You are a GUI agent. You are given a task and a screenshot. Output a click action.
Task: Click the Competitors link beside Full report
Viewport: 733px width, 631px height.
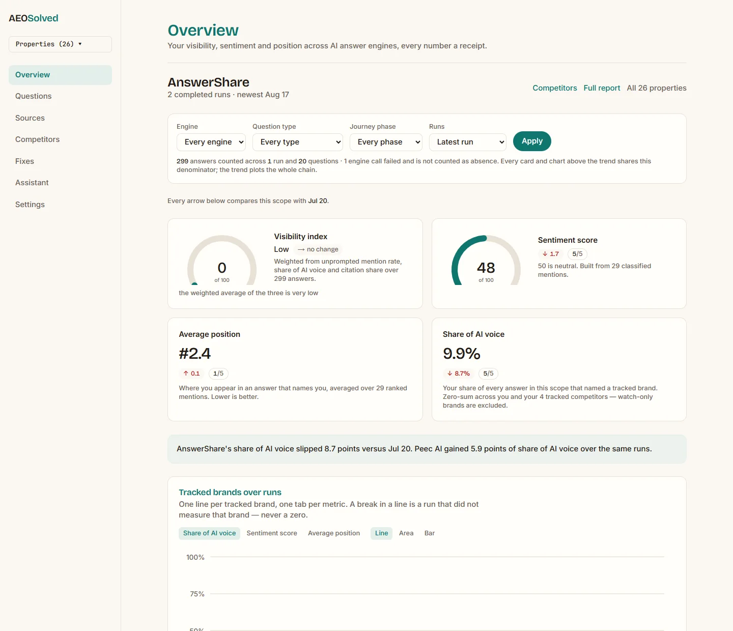(555, 88)
